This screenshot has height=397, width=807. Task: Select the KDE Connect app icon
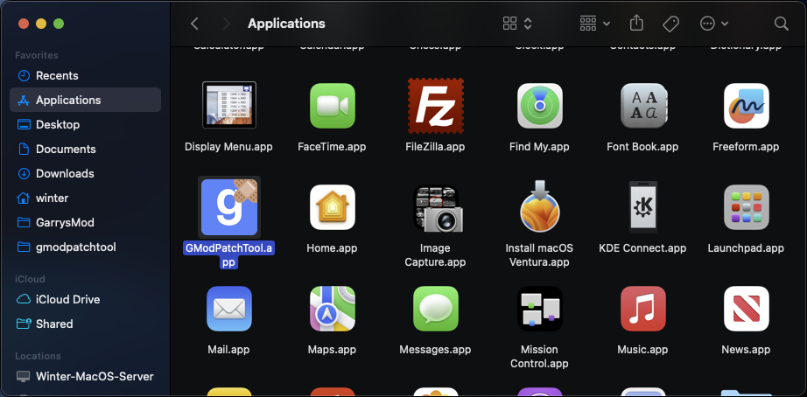point(642,207)
